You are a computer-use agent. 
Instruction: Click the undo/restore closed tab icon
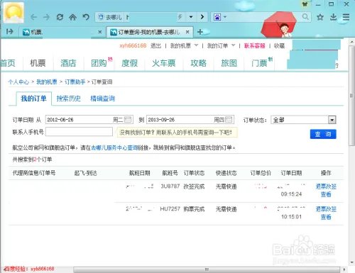pyautogui.click(x=86, y=17)
